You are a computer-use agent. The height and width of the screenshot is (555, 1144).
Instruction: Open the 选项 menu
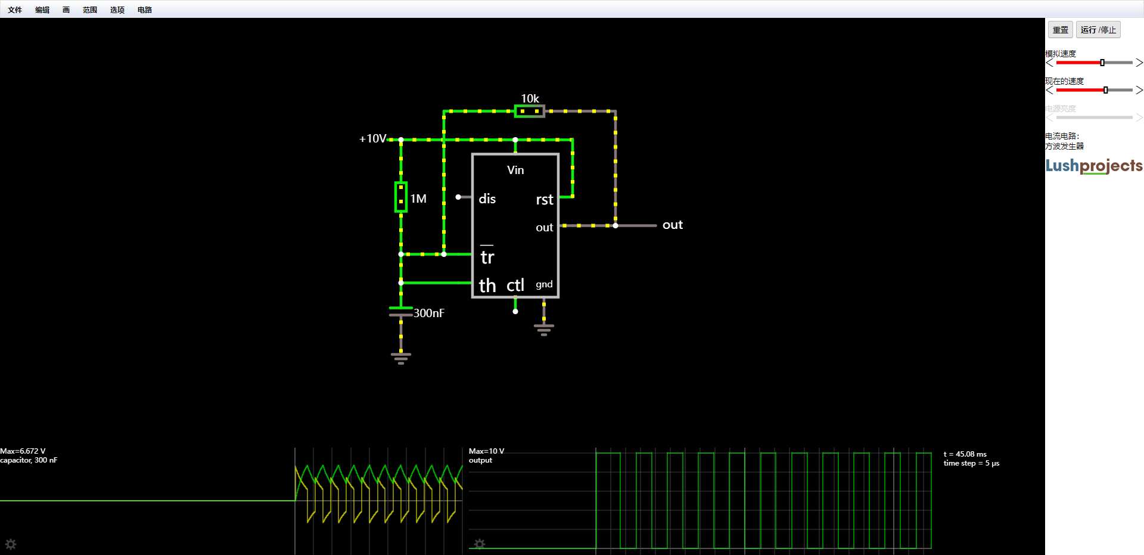(117, 10)
